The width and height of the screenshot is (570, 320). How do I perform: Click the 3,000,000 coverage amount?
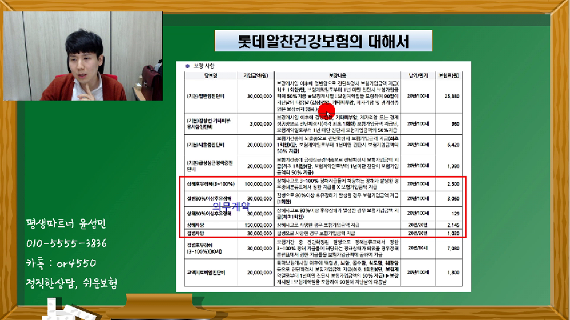(x=261, y=124)
